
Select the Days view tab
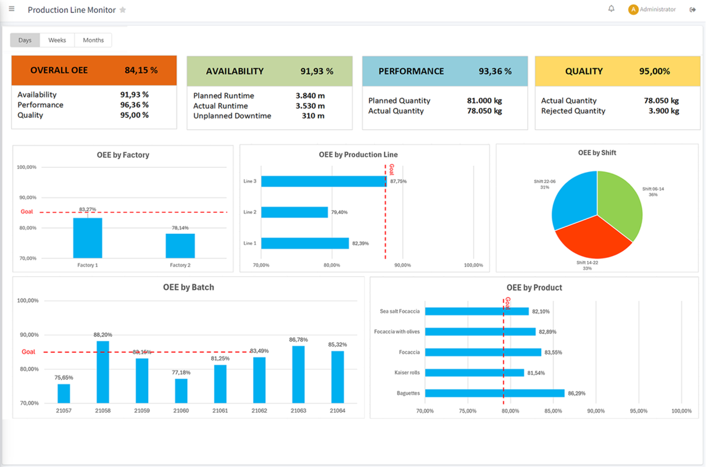point(25,40)
